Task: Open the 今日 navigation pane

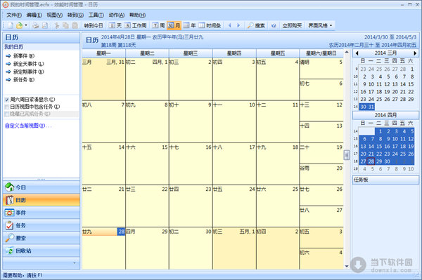Action: 41,187
